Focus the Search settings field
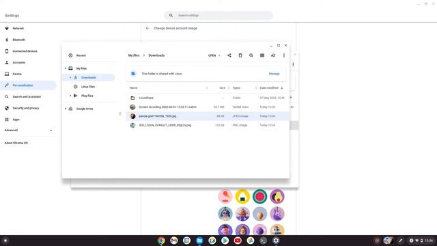 [x=218, y=15]
